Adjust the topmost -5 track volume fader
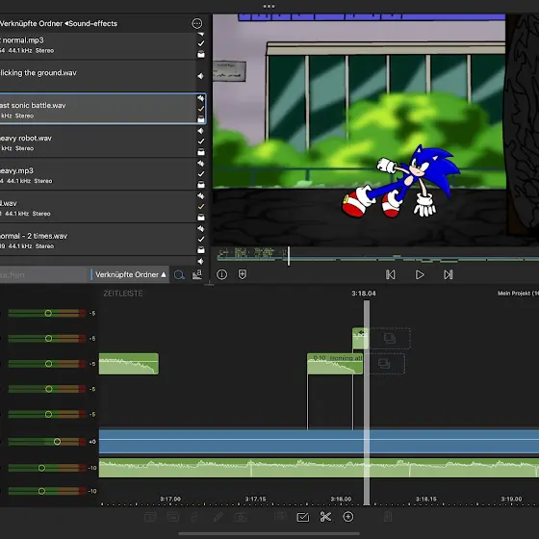The width and height of the screenshot is (539, 539). [x=48, y=313]
